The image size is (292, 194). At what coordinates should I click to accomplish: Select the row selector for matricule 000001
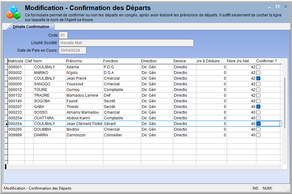(6, 67)
